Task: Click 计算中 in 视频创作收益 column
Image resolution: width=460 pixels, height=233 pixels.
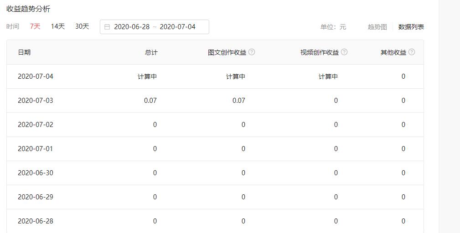Action: pyautogui.click(x=328, y=76)
